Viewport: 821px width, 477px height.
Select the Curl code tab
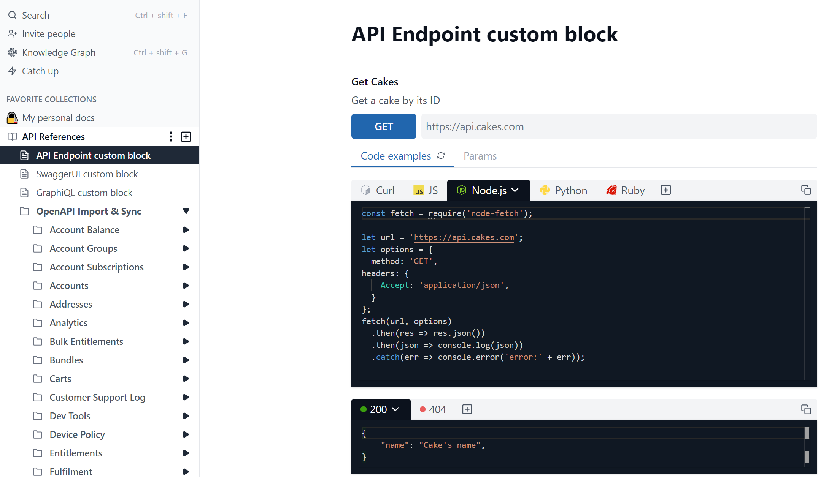point(378,190)
